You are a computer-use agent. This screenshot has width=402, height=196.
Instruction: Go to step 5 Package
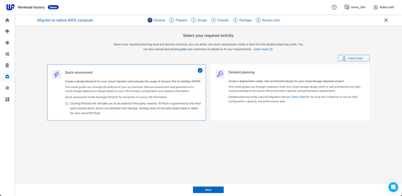(242, 20)
